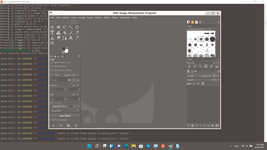Select the Bucket Fill tool

(x=64, y=33)
